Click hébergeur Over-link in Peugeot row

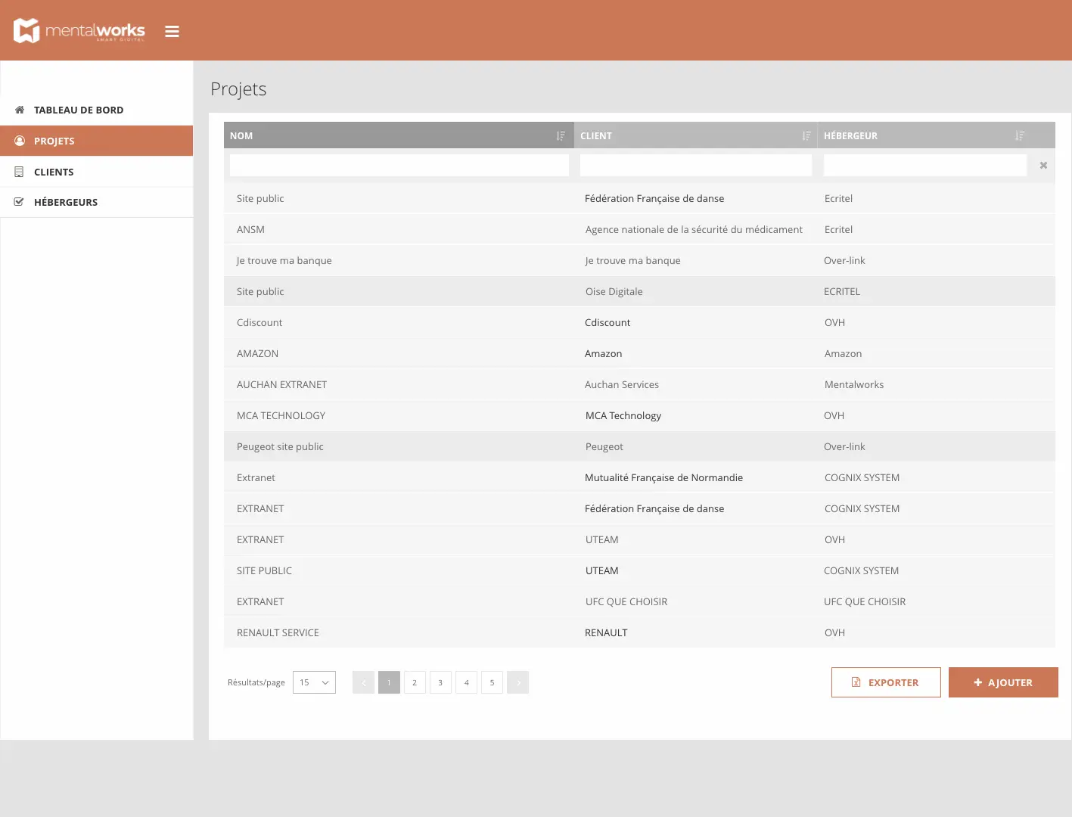coord(844,446)
